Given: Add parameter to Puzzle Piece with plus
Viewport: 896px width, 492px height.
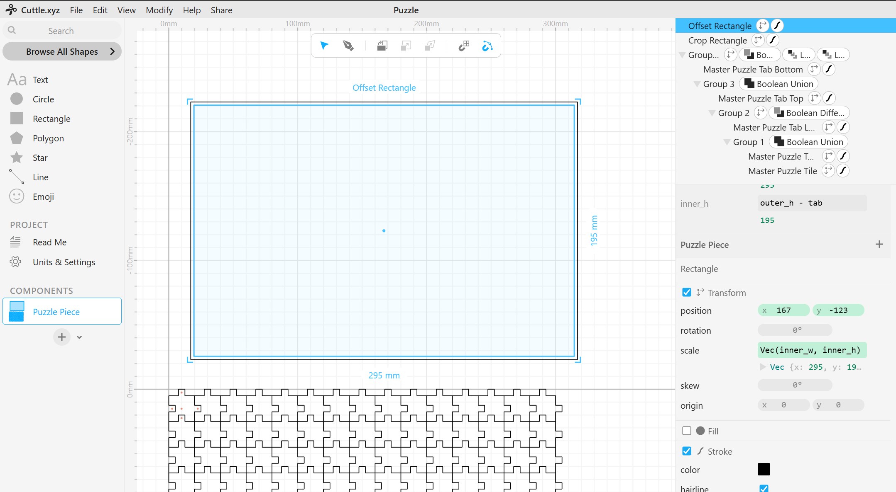Looking at the screenshot, I should pyautogui.click(x=879, y=244).
